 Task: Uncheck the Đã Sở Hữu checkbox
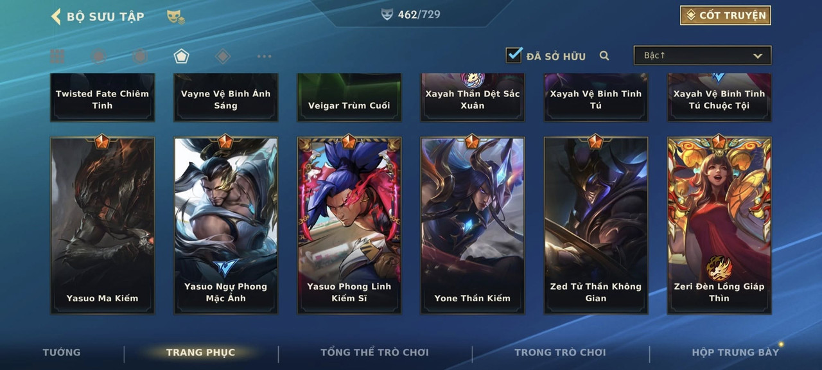tap(514, 55)
